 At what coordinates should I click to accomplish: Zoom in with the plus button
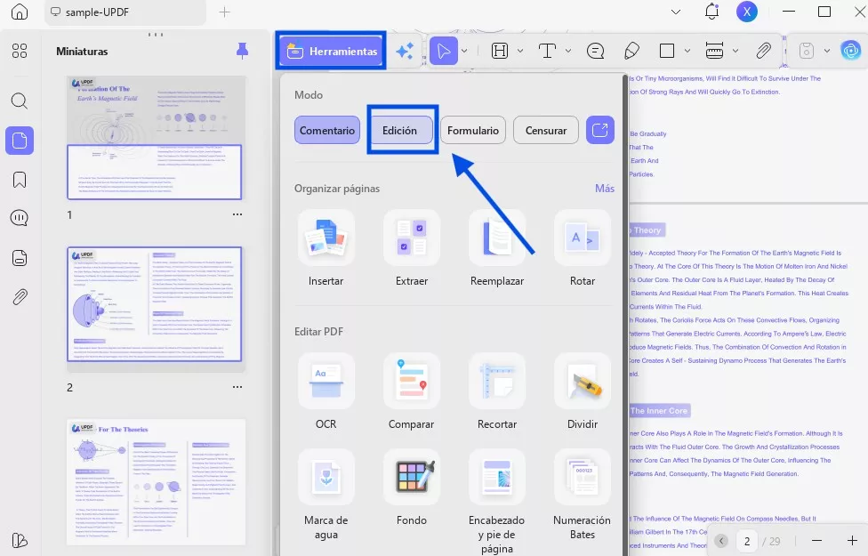[852, 541]
